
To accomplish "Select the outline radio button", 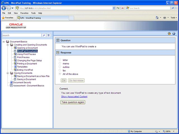I will 60,67.
